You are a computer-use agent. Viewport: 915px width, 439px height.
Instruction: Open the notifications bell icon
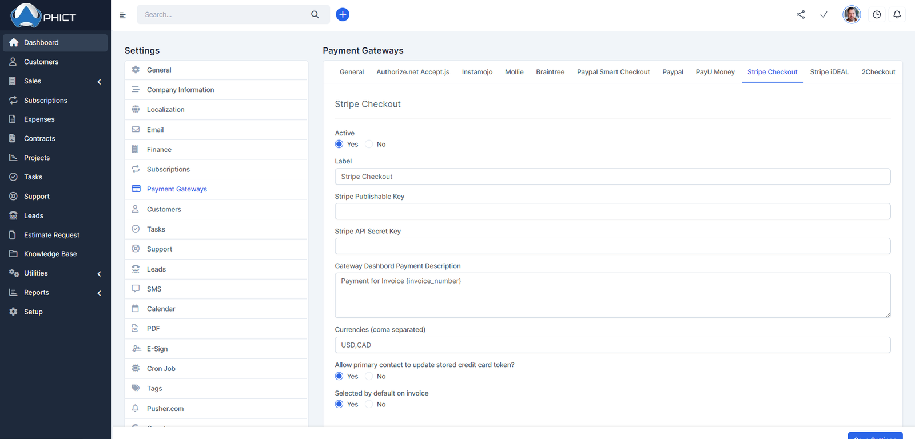coord(897,15)
